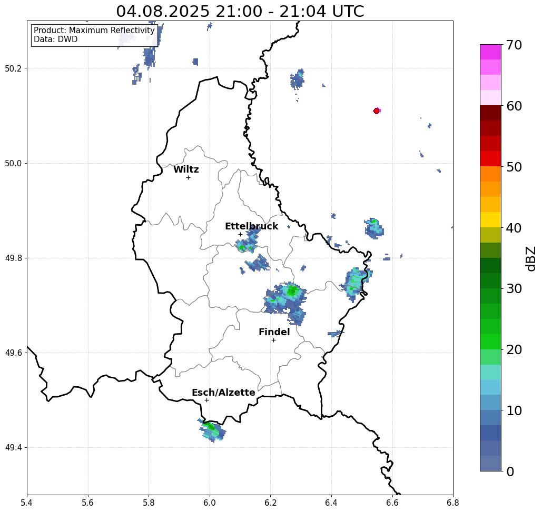
Task: Click the colorbar label '70'
Action: coord(514,45)
